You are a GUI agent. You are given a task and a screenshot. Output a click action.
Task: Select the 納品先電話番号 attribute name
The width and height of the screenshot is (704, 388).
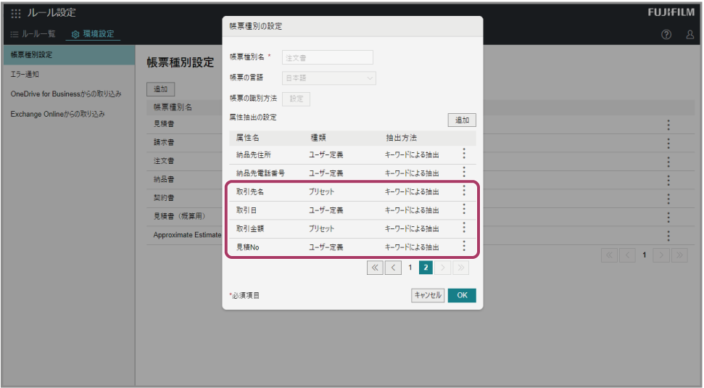point(260,173)
